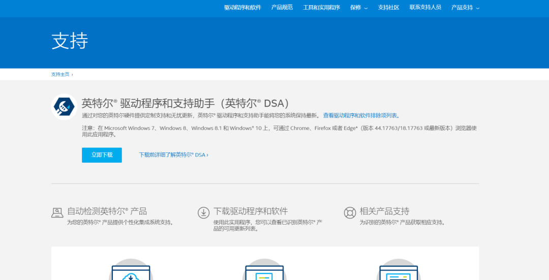Open 产品规范 navigation item
Viewport: 549px width, 280px height.
pos(282,7)
